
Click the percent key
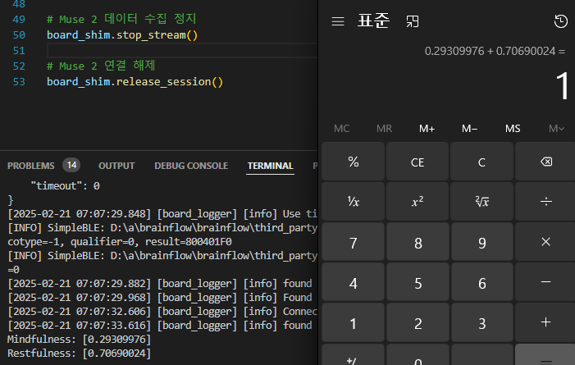354,162
